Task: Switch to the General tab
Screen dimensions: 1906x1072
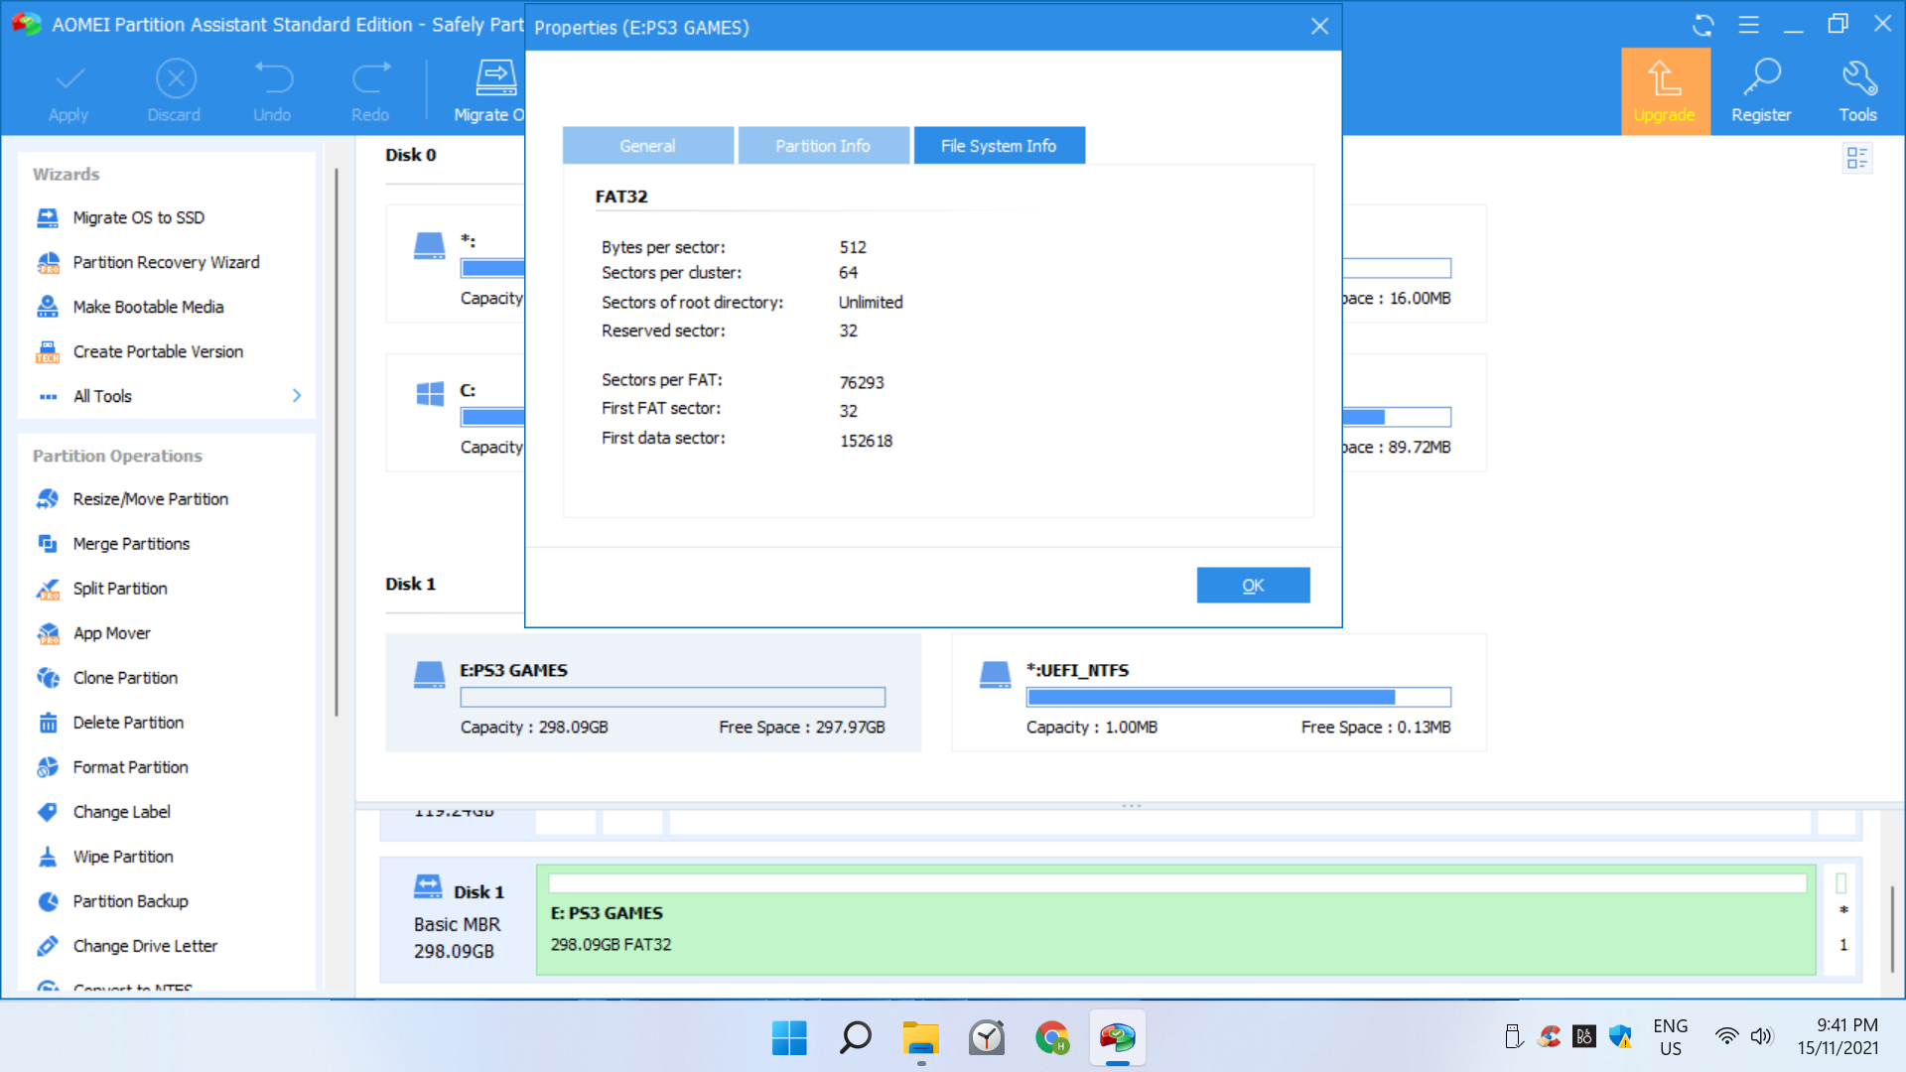Action: [648, 146]
